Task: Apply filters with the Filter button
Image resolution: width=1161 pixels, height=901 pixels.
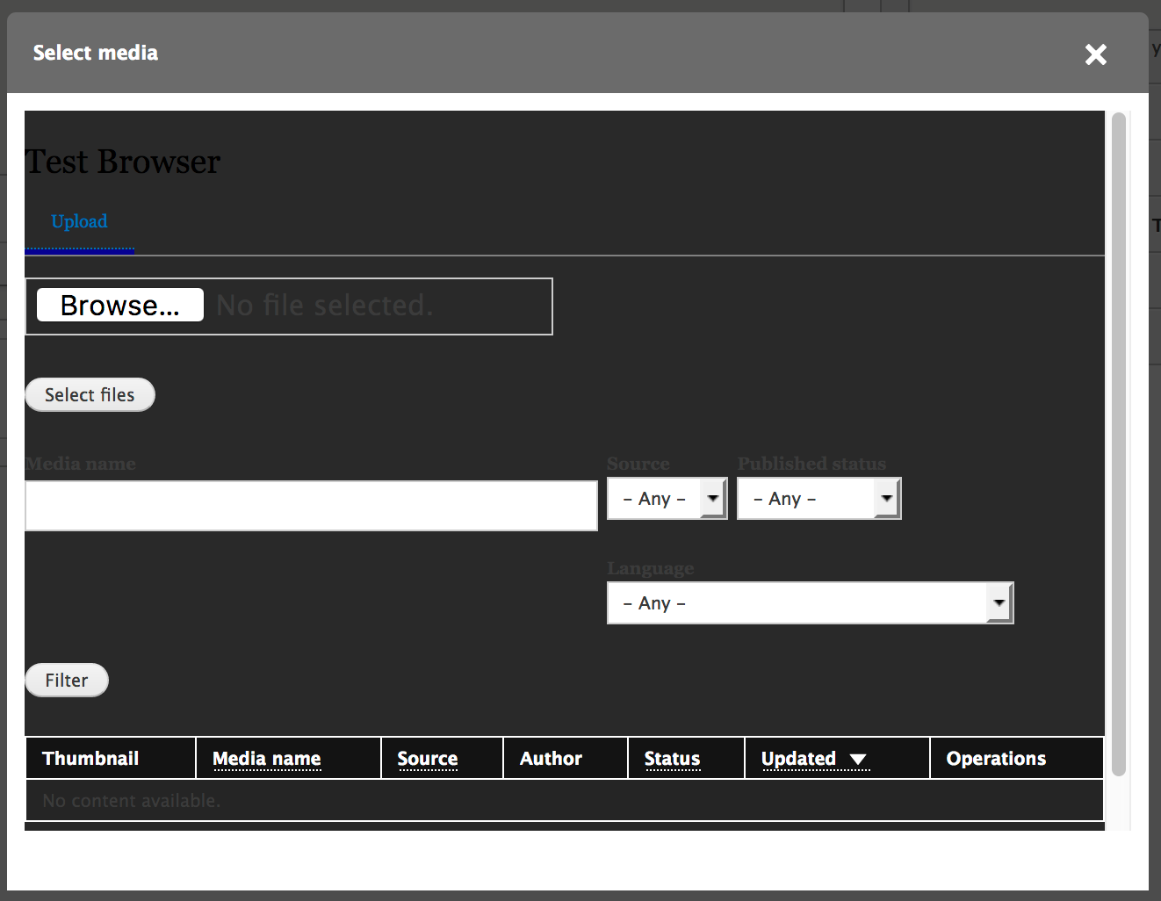Action: (x=67, y=681)
